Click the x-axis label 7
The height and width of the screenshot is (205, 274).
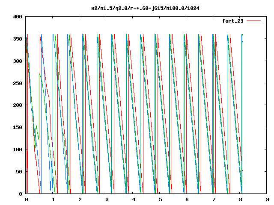point(214,199)
